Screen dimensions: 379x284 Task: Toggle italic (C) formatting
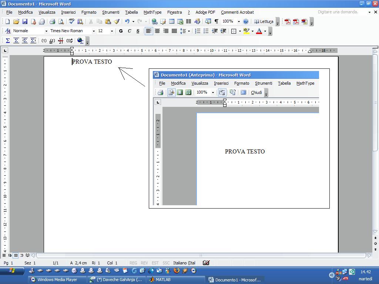point(129,31)
